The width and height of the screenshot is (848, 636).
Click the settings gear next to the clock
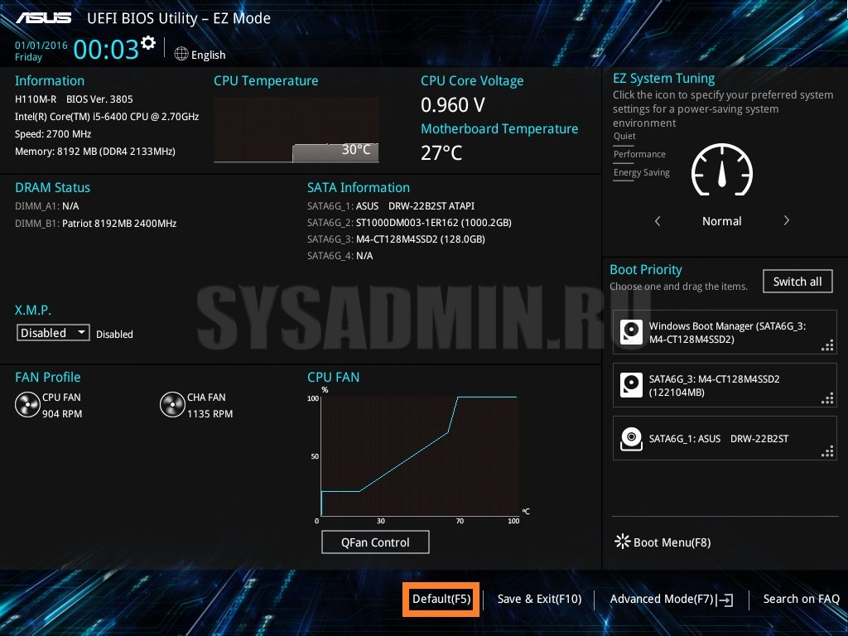click(x=148, y=43)
